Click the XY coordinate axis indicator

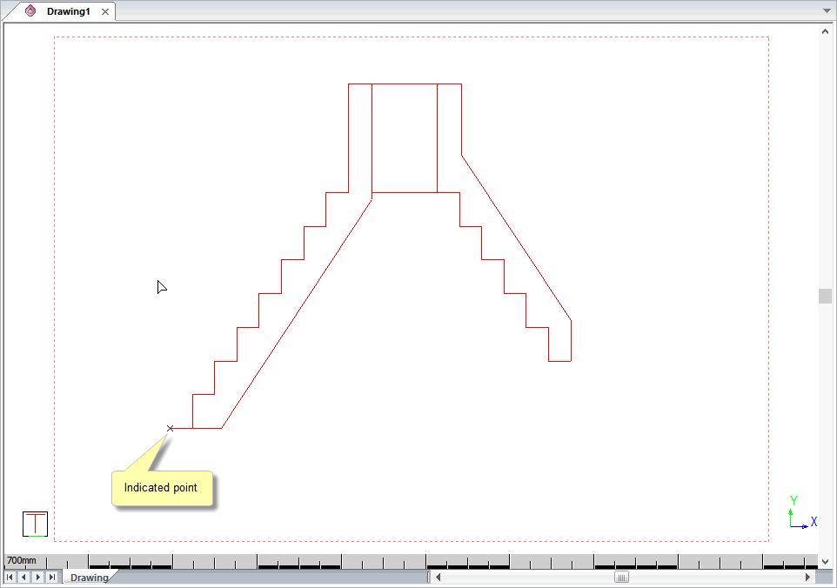(x=800, y=514)
